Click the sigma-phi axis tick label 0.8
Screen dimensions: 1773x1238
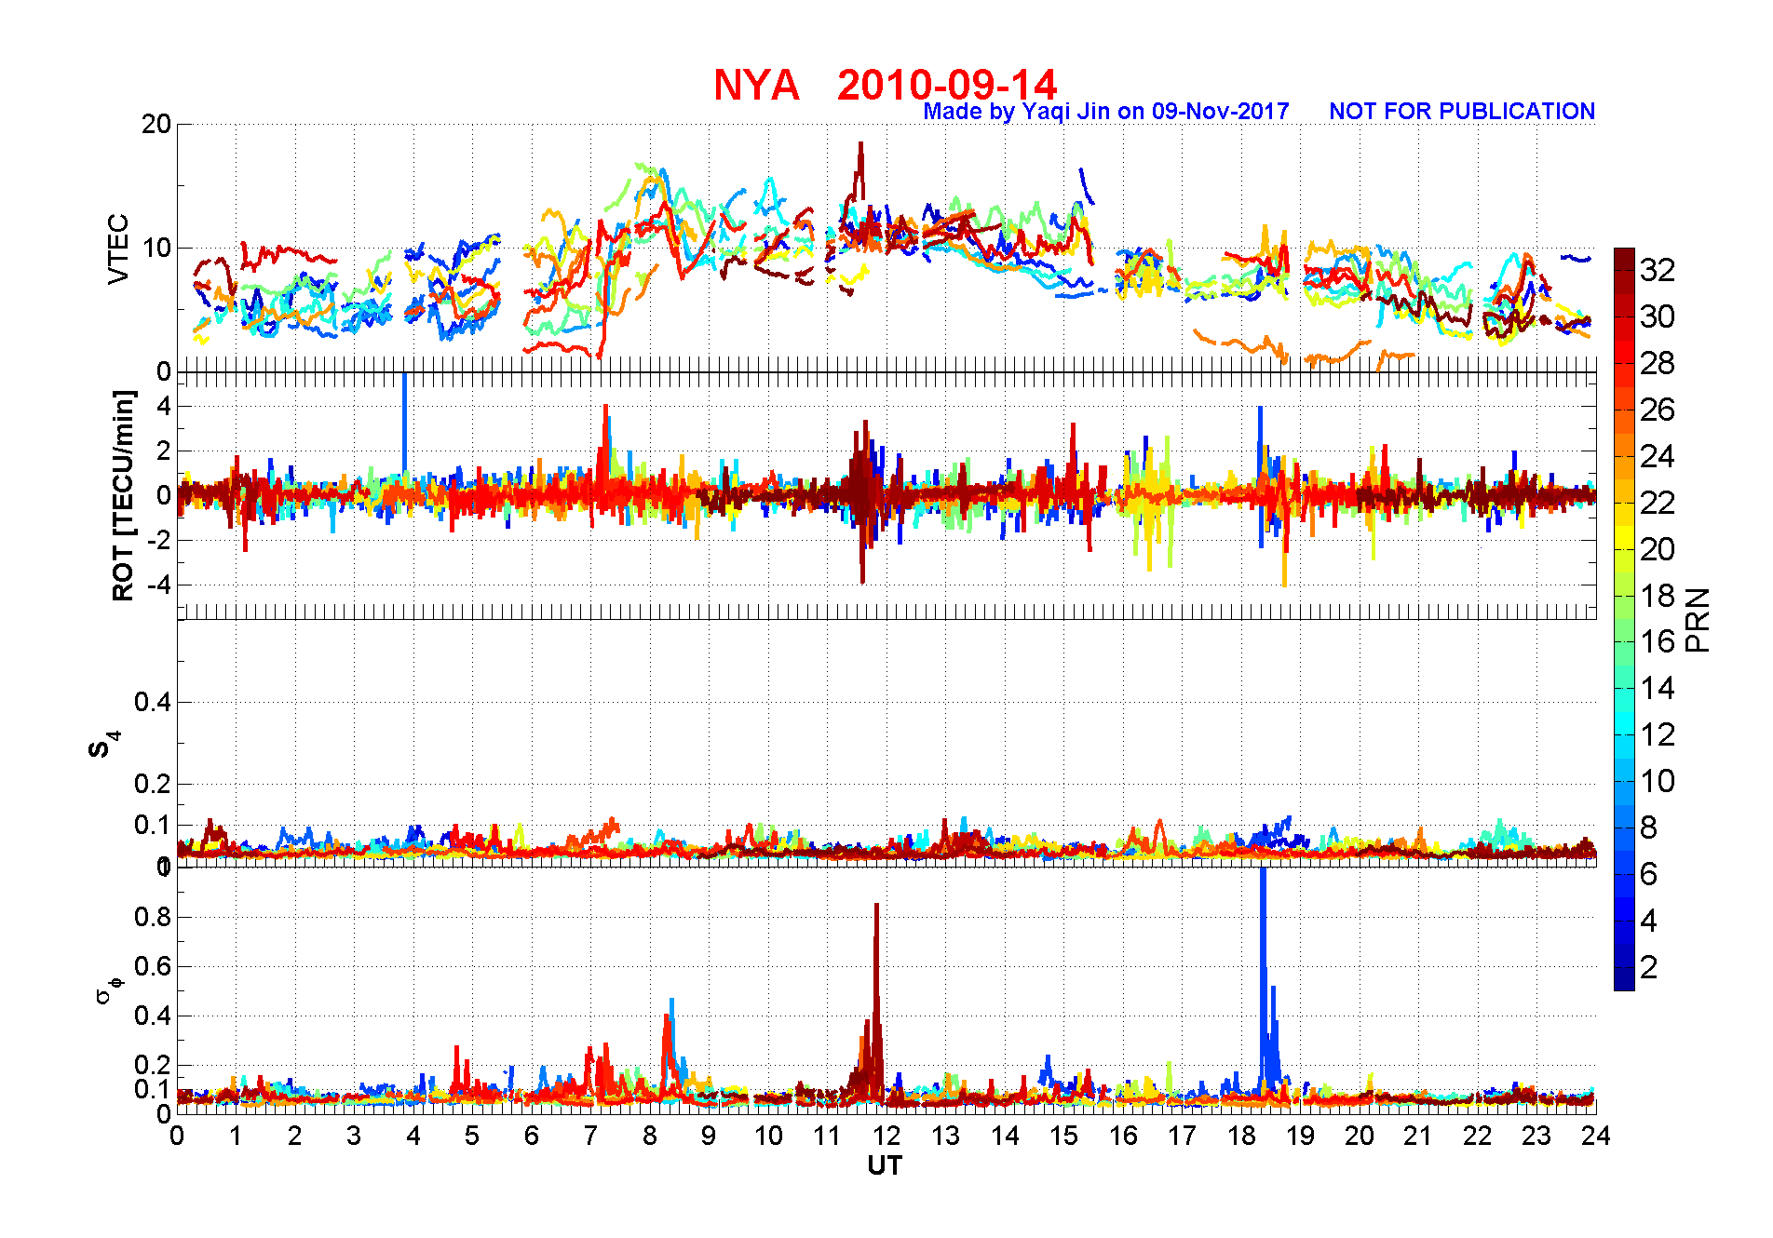pos(153,917)
